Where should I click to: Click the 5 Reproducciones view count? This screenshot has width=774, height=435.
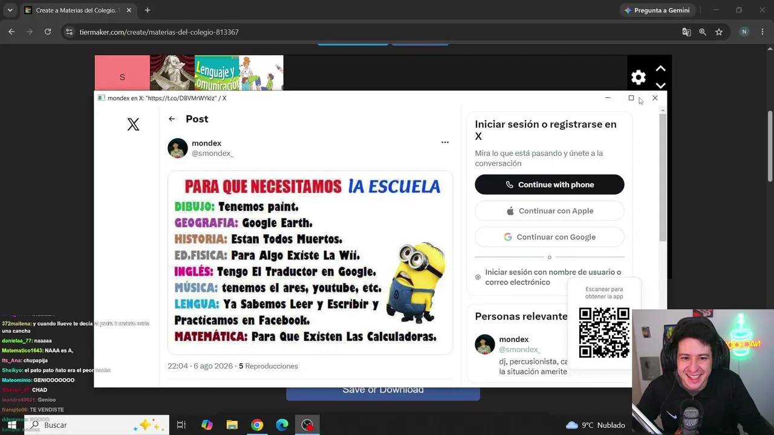coord(268,366)
